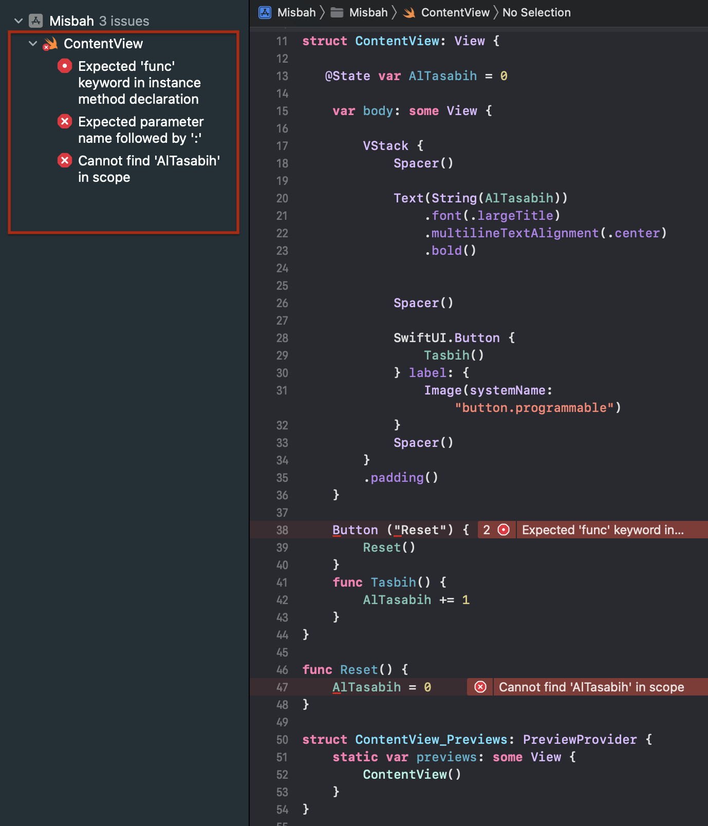Click '} label: {' on line 30

point(432,373)
